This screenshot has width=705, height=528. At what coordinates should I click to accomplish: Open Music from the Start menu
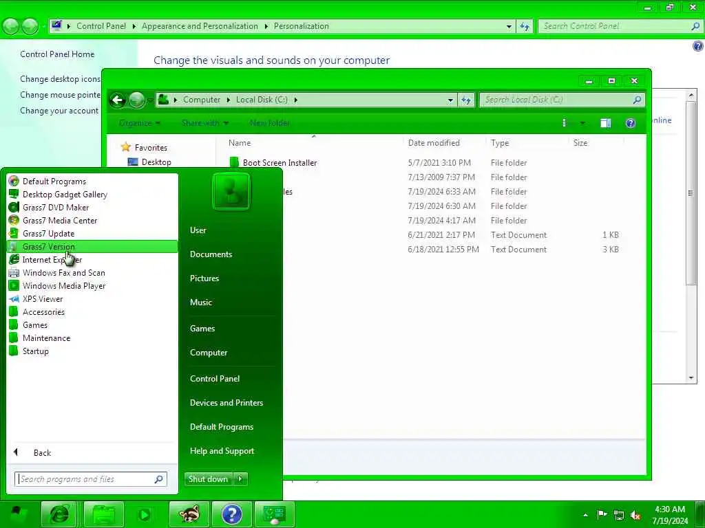[200, 302]
